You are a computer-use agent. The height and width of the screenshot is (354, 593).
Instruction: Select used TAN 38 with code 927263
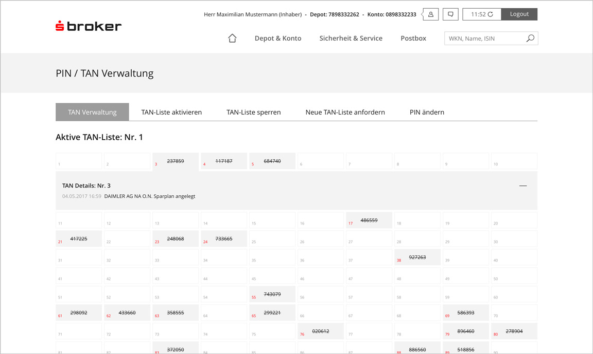(417, 257)
